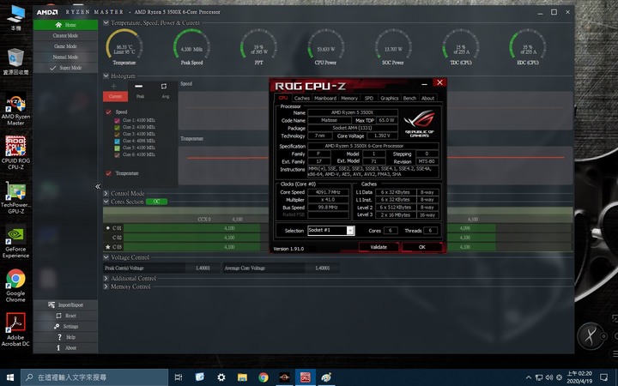Screen dimensions: 618x386
Task: Click the plus icon above Current in Histogram
Action: click(114, 87)
